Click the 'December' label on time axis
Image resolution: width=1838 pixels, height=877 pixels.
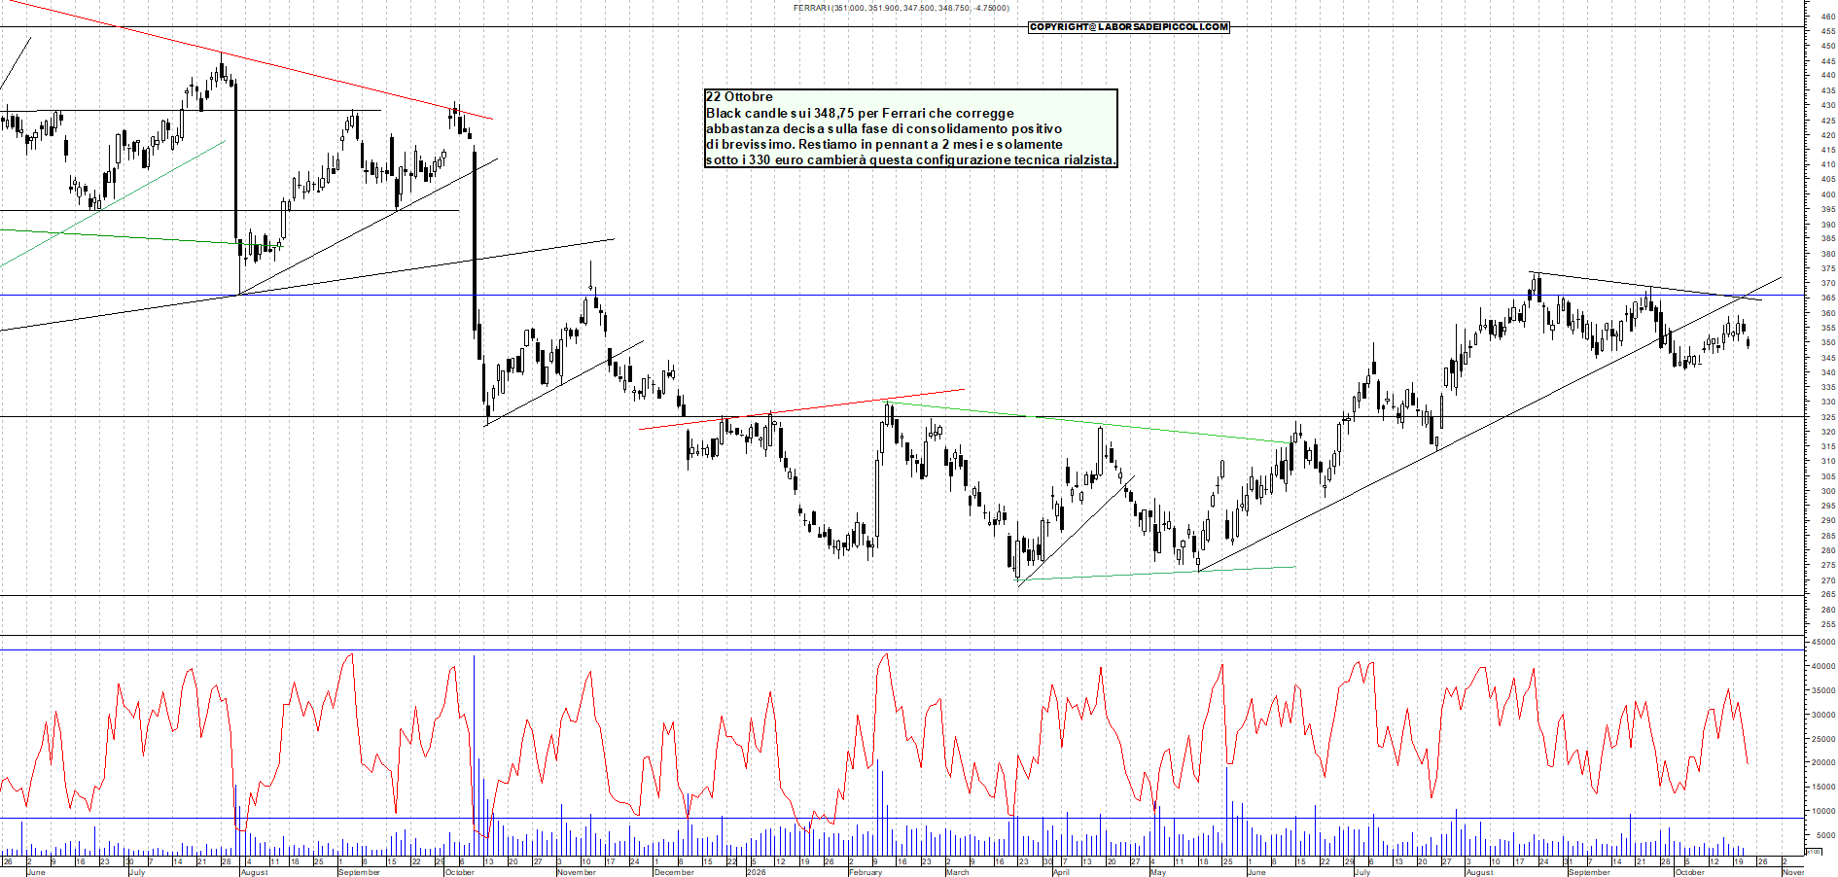point(674,872)
